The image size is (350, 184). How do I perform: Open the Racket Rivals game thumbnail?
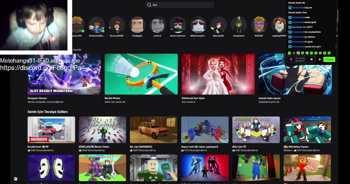tap(141, 74)
